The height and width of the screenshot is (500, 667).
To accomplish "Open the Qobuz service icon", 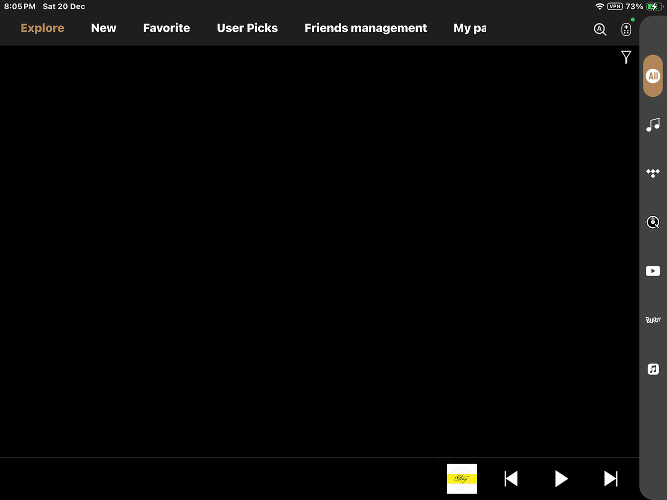I will coord(653,222).
